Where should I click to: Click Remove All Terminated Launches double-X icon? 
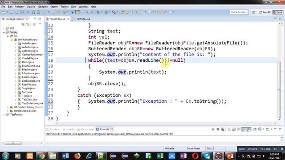click(223, 129)
